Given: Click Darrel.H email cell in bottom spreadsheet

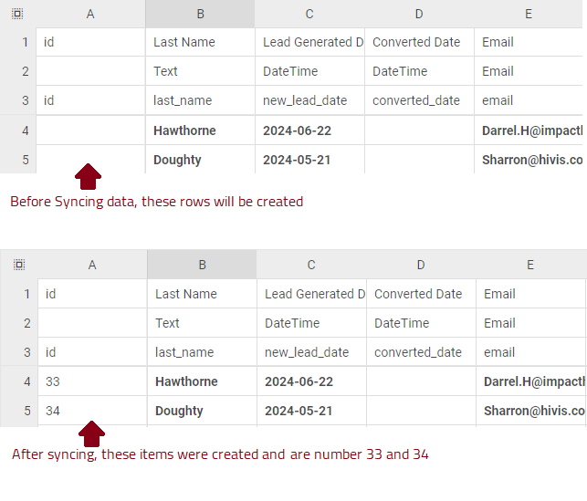Looking at the screenshot, I should pos(530,381).
